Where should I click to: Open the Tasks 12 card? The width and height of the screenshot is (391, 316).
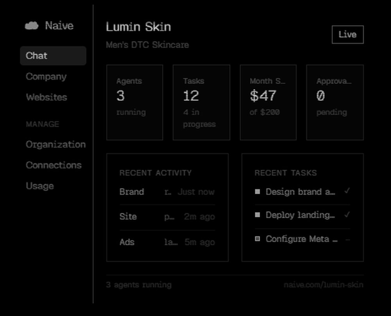[x=201, y=102]
